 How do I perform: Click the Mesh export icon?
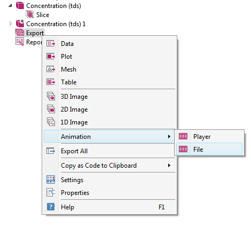(51, 69)
